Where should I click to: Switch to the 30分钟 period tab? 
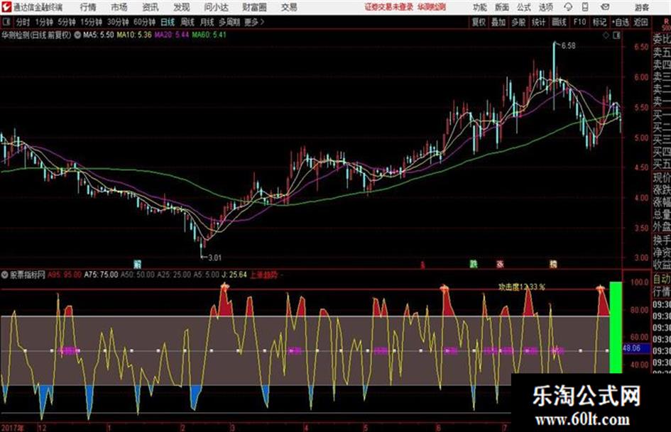[118, 22]
